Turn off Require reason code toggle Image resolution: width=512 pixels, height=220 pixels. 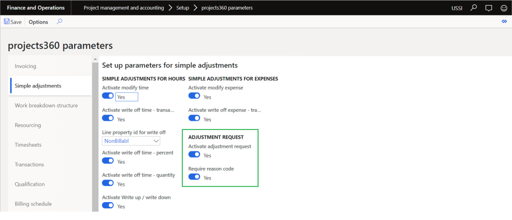194,177
